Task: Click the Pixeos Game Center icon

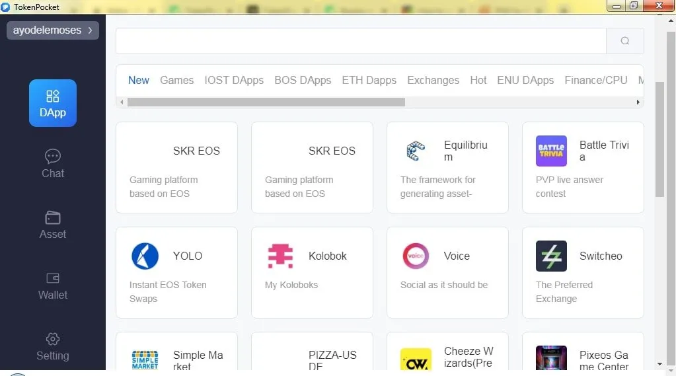Action: 551,358
